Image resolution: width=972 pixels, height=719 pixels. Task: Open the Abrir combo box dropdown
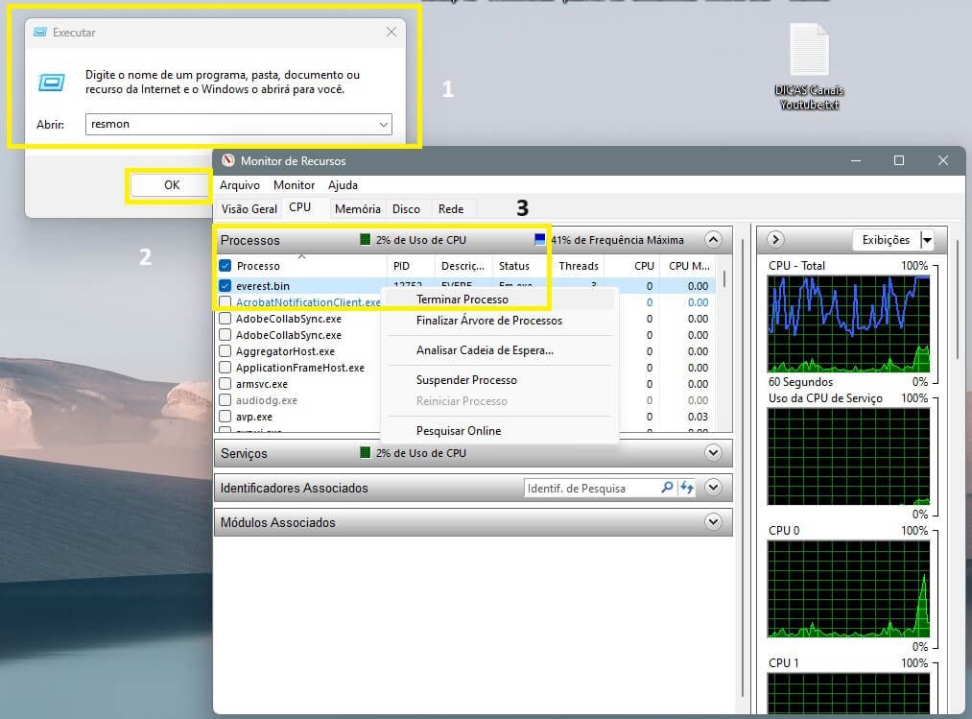[384, 125]
